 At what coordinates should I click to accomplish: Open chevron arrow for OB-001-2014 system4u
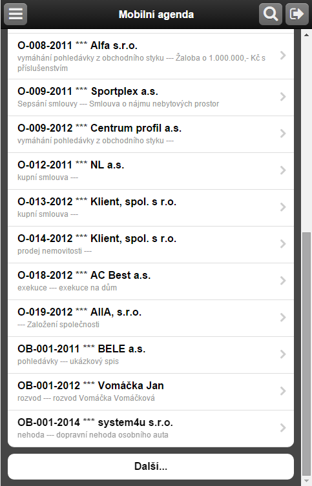tap(283, 428)
